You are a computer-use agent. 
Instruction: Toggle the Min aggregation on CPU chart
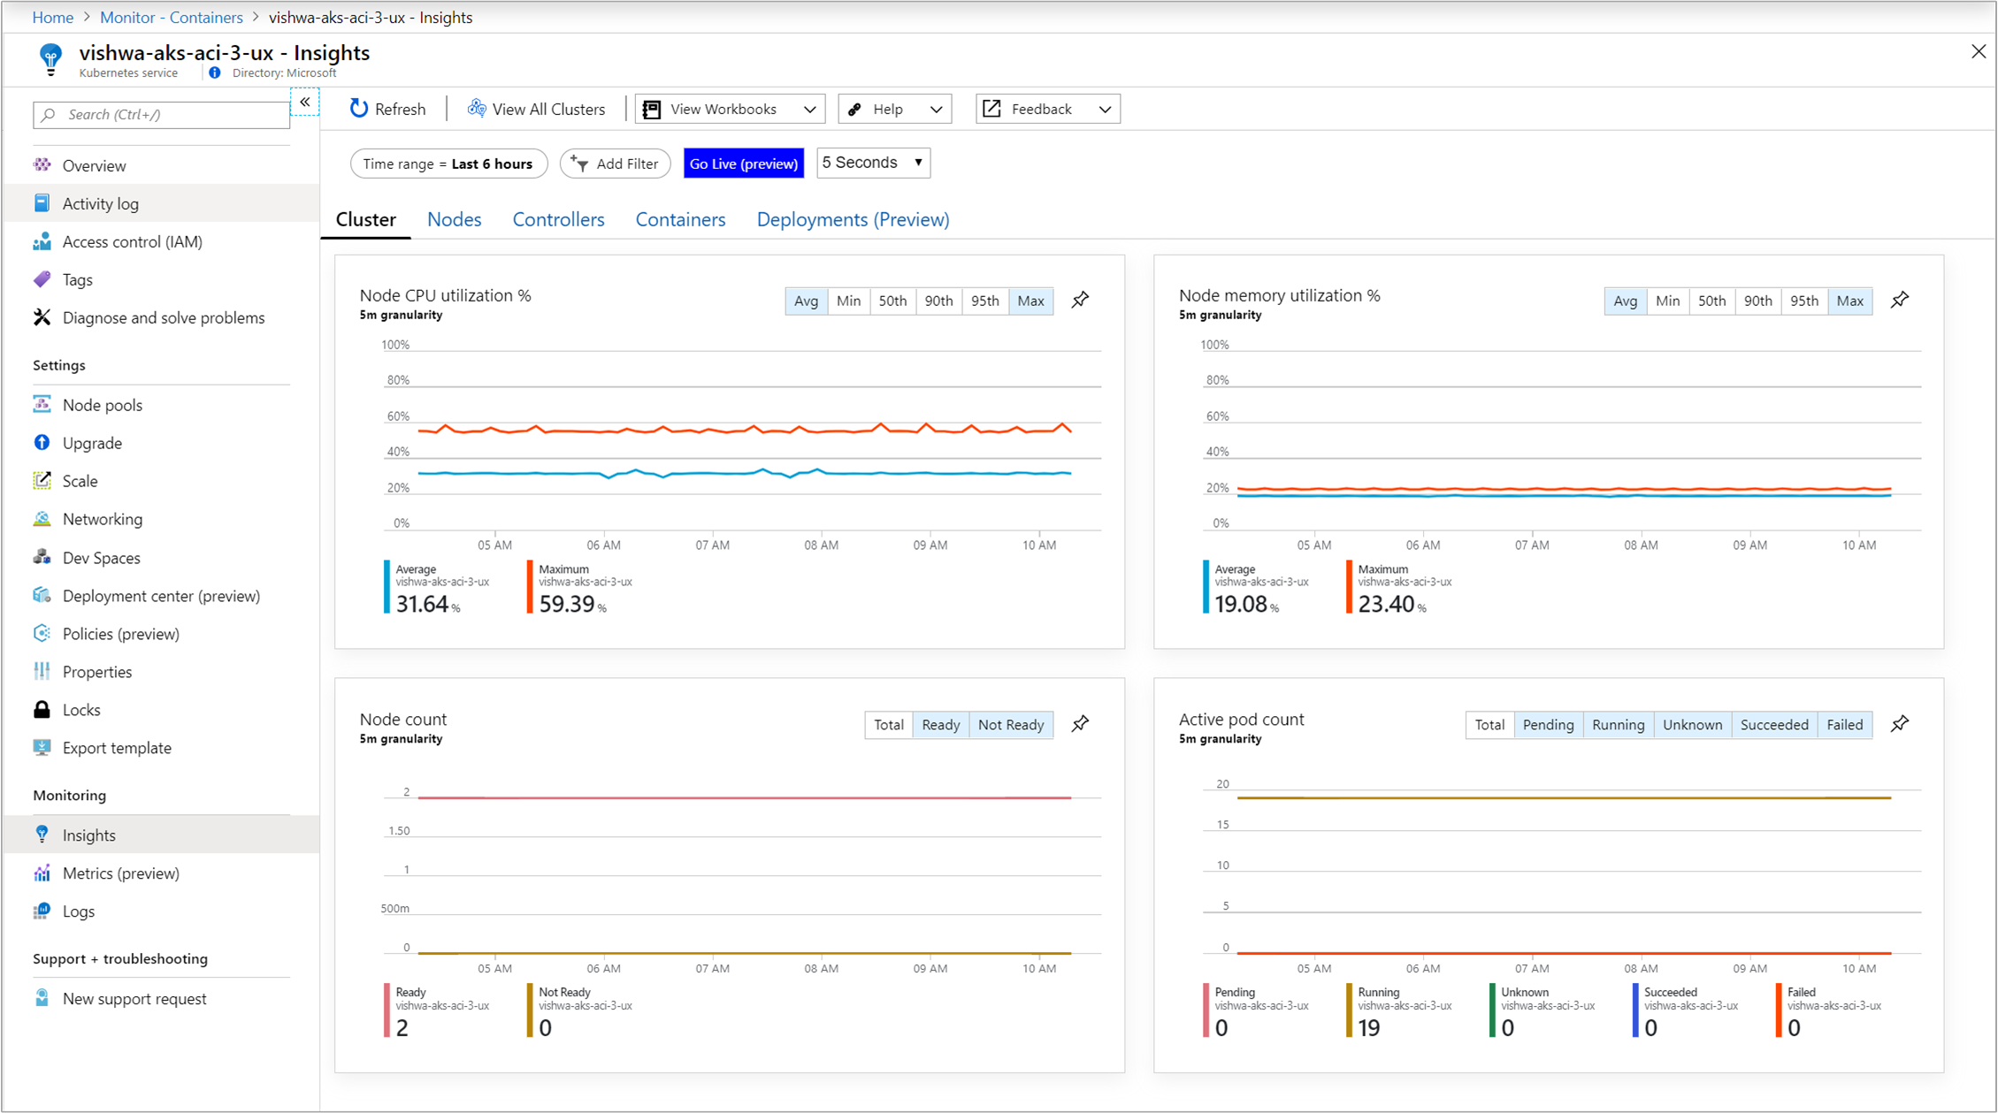point(848,301)
